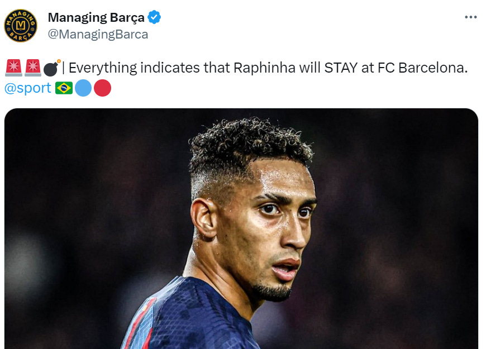
Task: Click the first siren emoji
Action: pos(13,68)
